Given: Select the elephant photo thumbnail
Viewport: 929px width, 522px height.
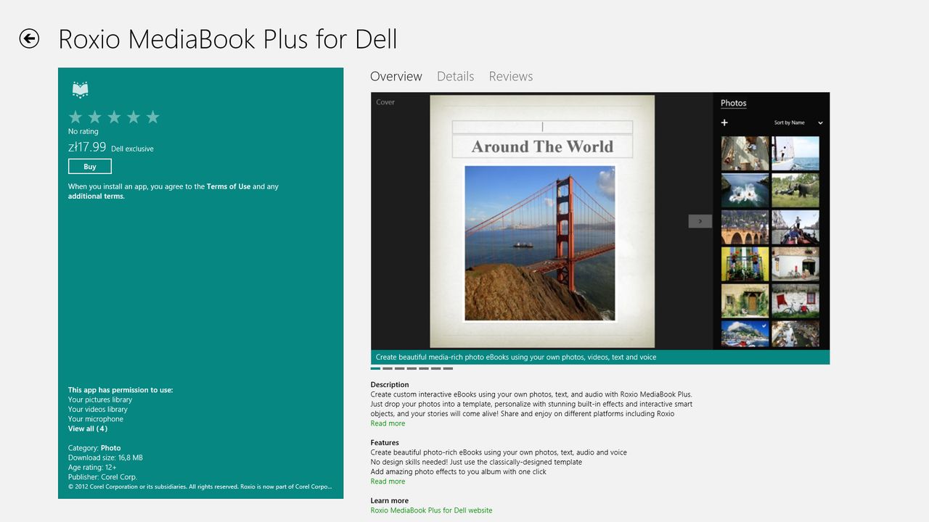Looking at the screenshot, I should pyautogui.click(x=795, y=191).
